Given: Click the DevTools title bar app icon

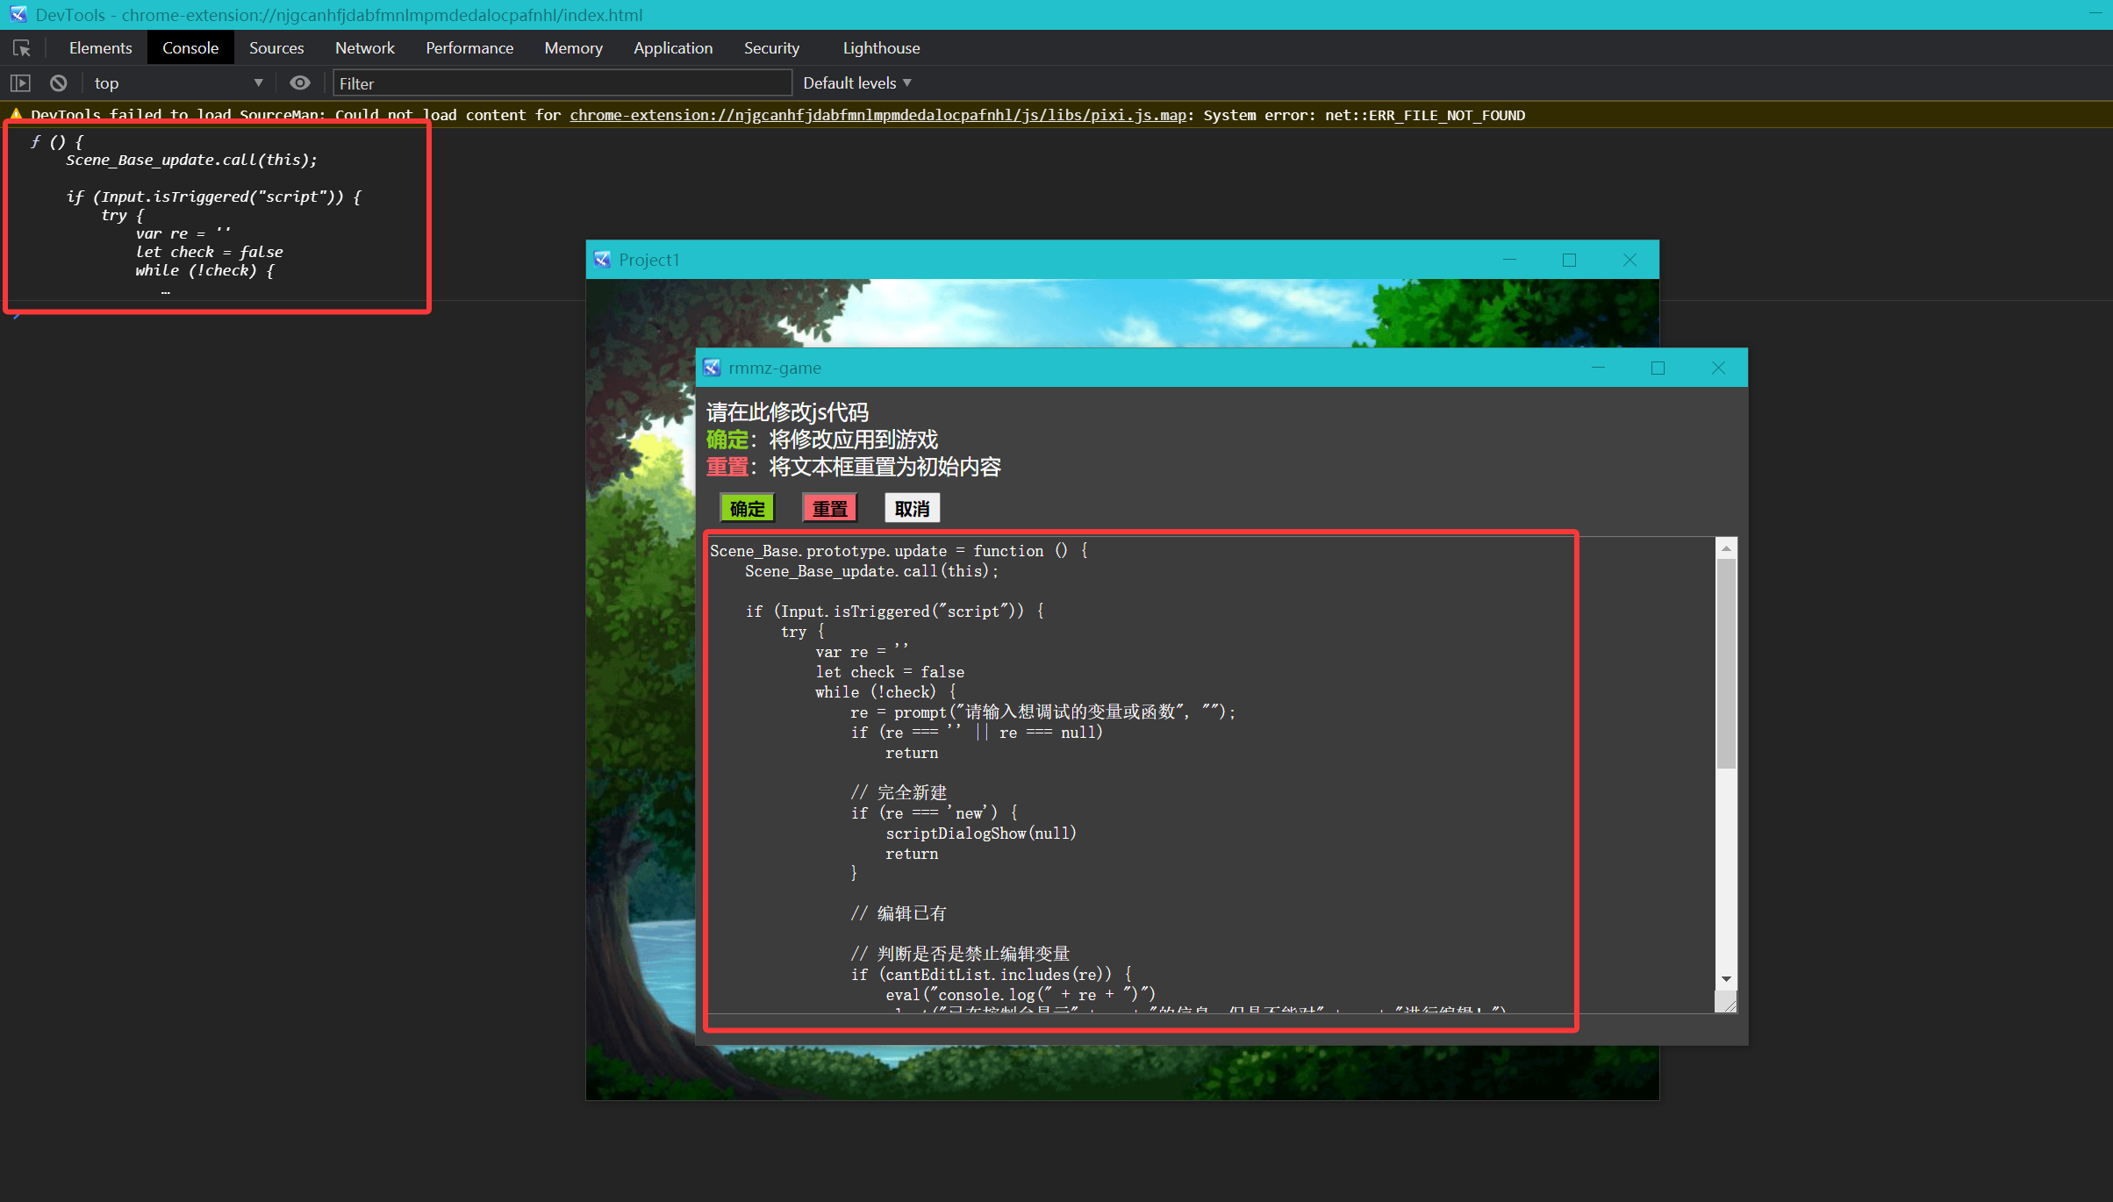Looking at the screenshot, I should click(18, 15).
